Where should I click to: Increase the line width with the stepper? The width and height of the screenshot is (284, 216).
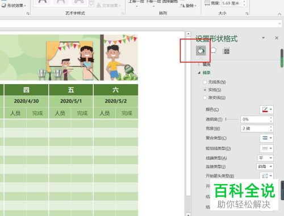(271, 127)
